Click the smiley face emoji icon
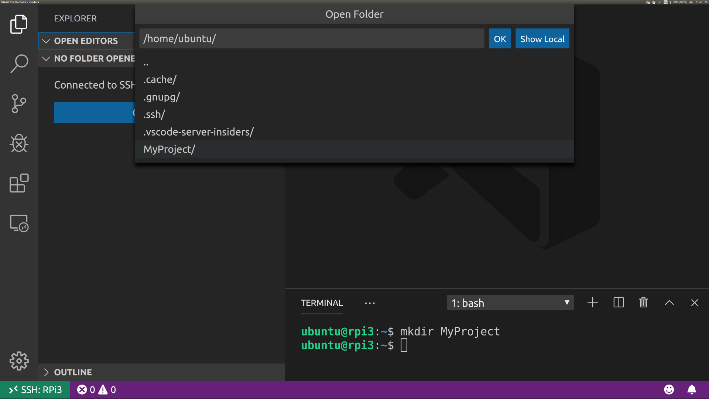709x399 pixels. click(x=669, y=390)
